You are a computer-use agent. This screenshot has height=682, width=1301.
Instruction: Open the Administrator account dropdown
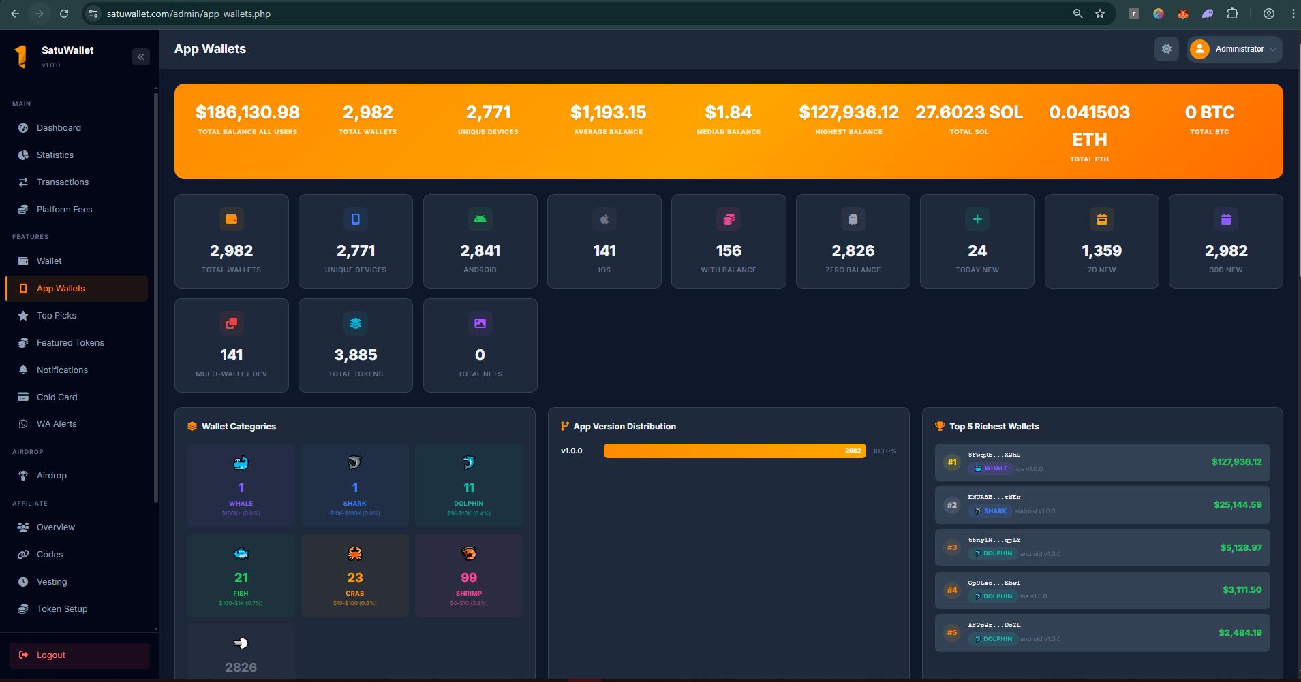click(1234, 49)
